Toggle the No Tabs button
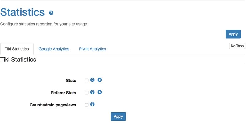 coord(237,46)
